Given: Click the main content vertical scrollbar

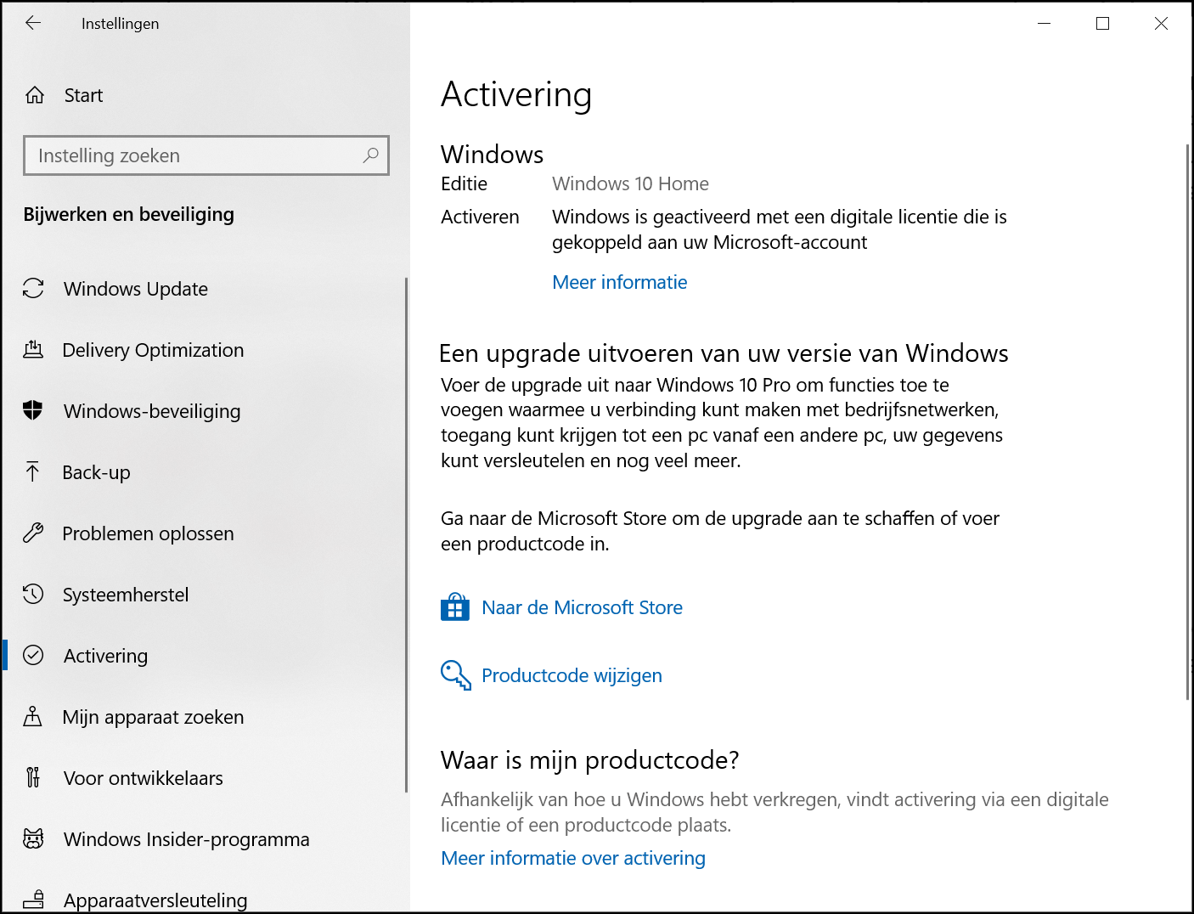Looking at the screenshot, I should 1187,422.
